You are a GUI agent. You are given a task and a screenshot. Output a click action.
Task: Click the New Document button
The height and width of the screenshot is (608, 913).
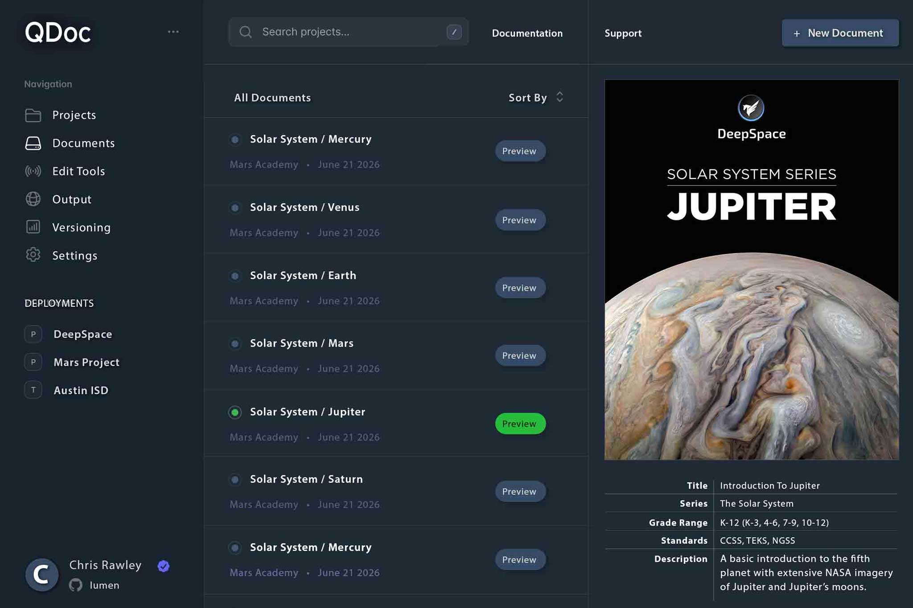[x=840, y=33]
